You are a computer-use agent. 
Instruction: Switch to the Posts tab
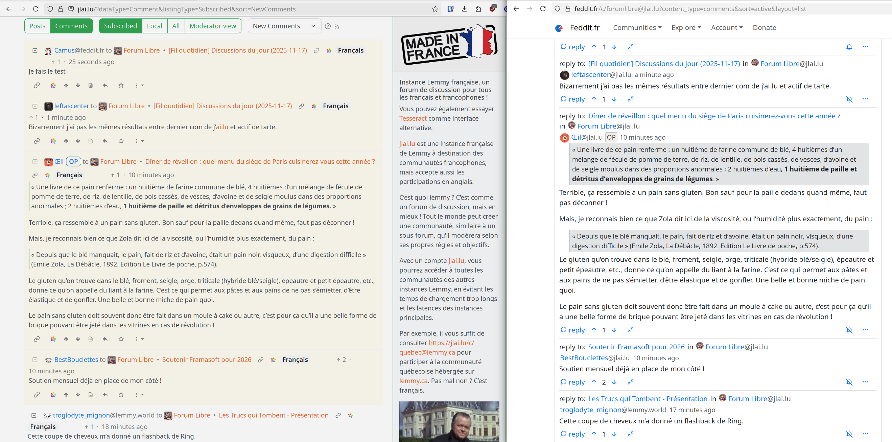click(38, 26)
